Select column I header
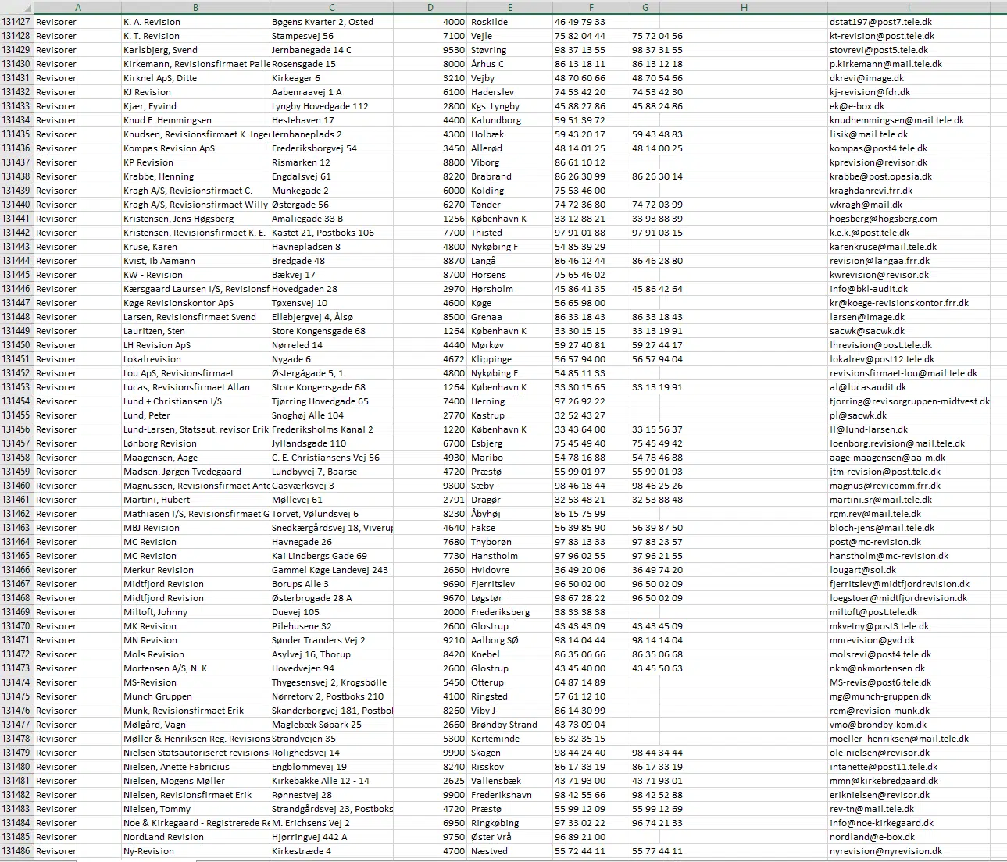1007x862 pixels. 909,8
